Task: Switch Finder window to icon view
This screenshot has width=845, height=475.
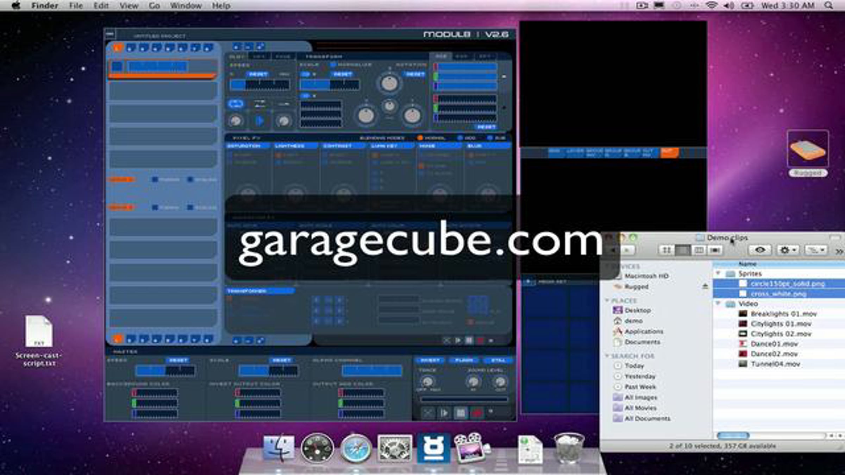Action: (x=666, y=250)
